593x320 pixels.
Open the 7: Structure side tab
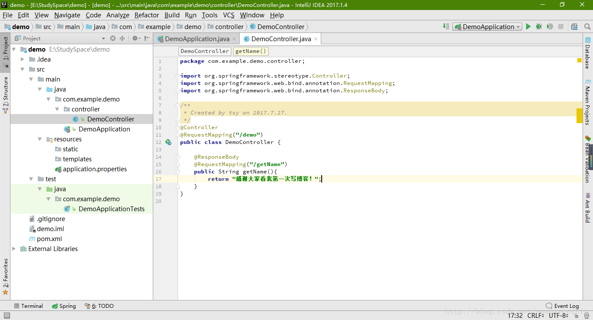(x=5, y=95)
